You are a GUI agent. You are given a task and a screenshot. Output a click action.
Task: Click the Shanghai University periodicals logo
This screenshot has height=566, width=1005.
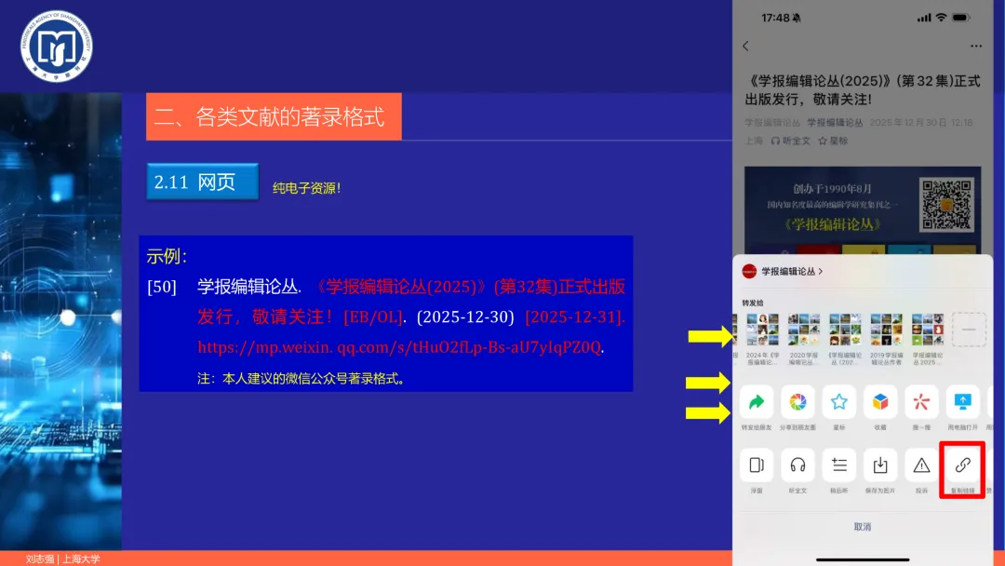[57, 47]
